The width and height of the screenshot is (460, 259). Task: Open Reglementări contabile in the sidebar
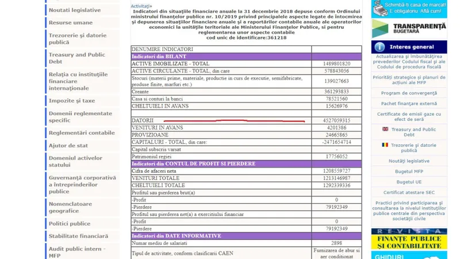(x=82, y=133)
